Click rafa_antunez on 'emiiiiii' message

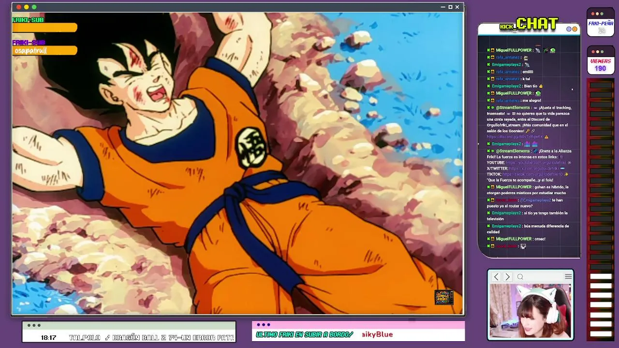[508, 72]
